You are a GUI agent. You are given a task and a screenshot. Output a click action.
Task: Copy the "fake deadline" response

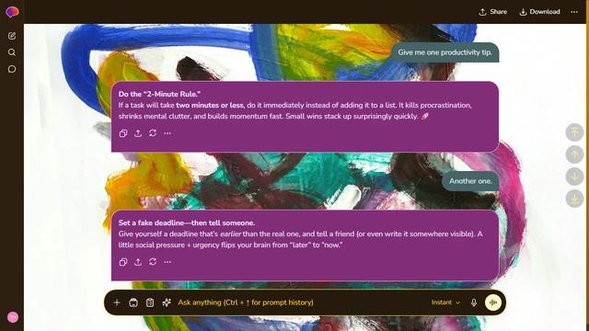[x=123, y=262]
